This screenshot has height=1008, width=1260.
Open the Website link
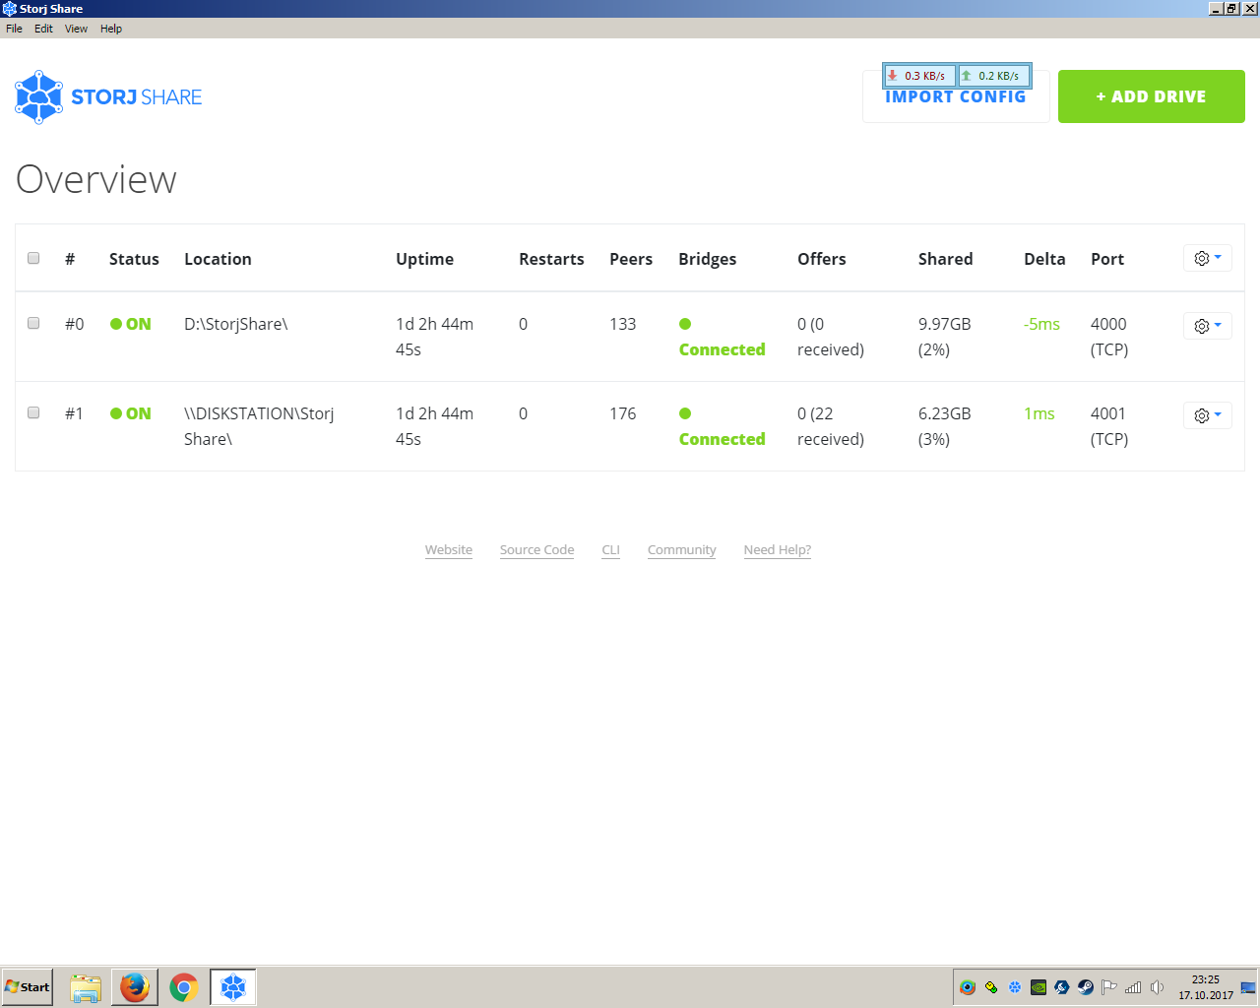[x=449, y=549]
